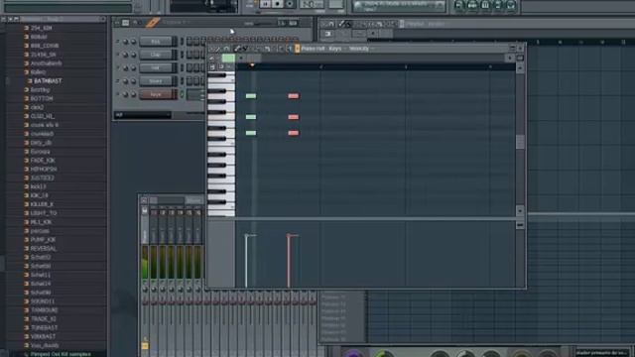This screenshot has width=635, height=357.
Task: Open the channel filter dropdown labeled All
Action: click(x=143, y=115)
